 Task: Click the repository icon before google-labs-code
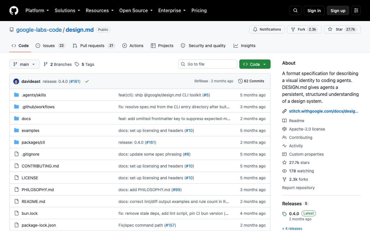point(12,30)
